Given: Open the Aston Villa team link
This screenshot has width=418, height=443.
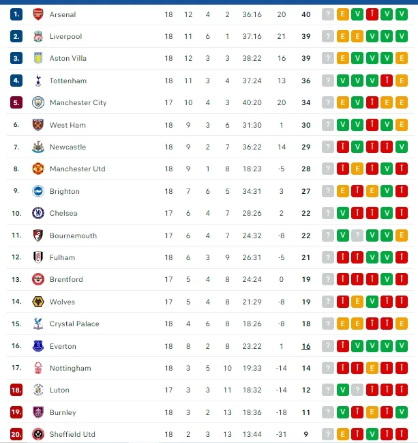Looking at the screenshot, I should (68, 59).
